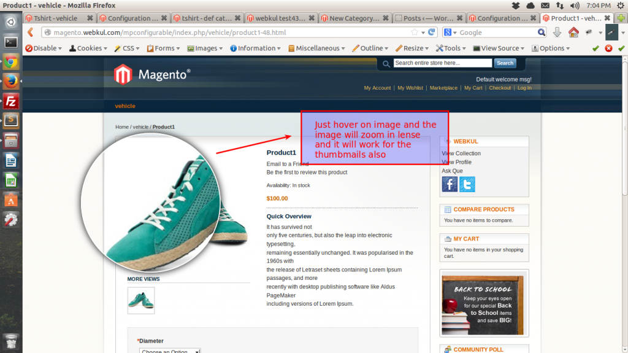
Task: Click the Ubuntu Dash home icon
Action: 11,22
